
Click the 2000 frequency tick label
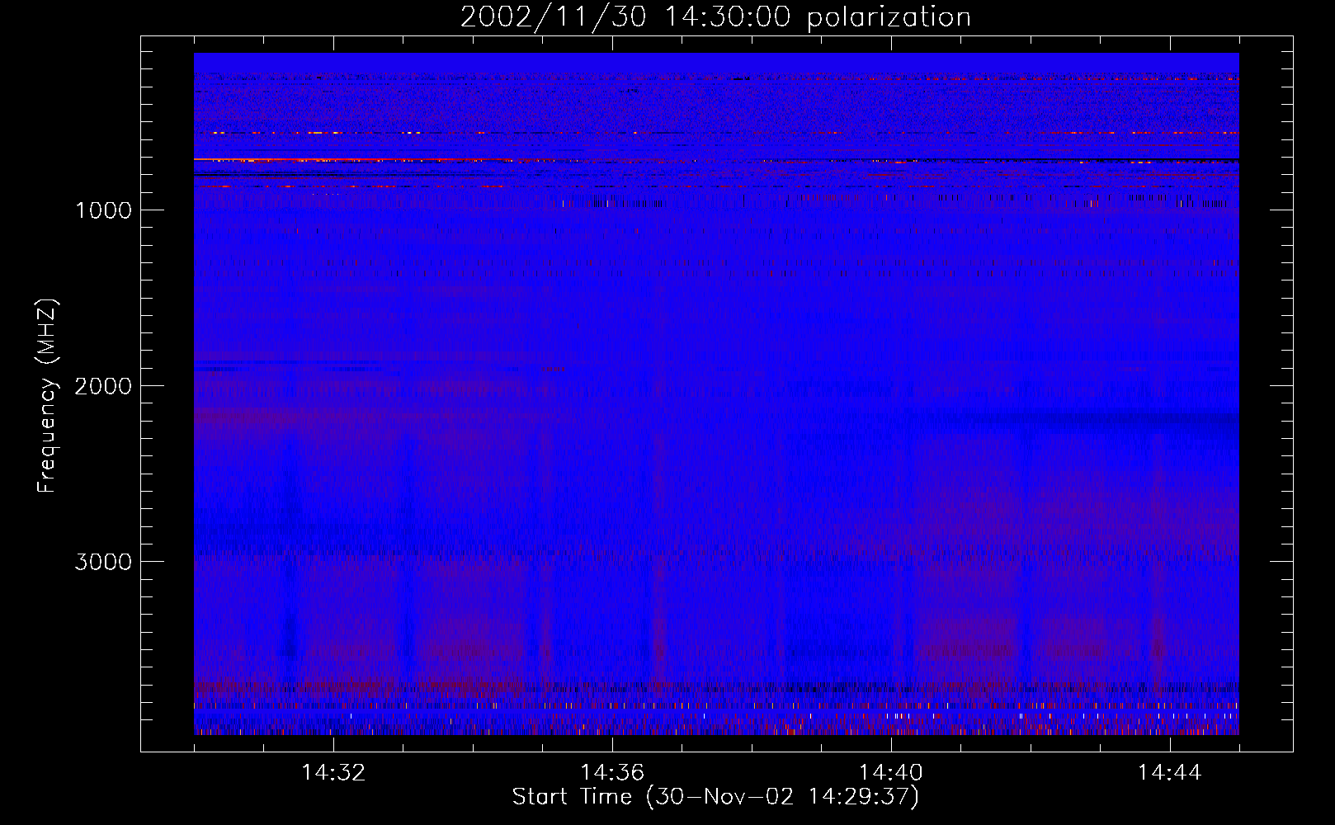click(103, 386)
